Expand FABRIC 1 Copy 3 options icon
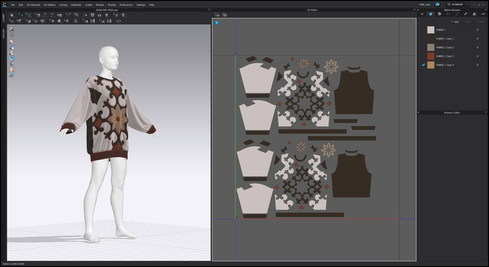Viewport: 489px width, 267px height. tap(478, 56)
